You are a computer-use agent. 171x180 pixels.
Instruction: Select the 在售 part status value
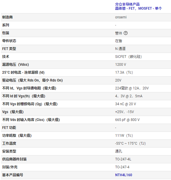coord(119,41)
